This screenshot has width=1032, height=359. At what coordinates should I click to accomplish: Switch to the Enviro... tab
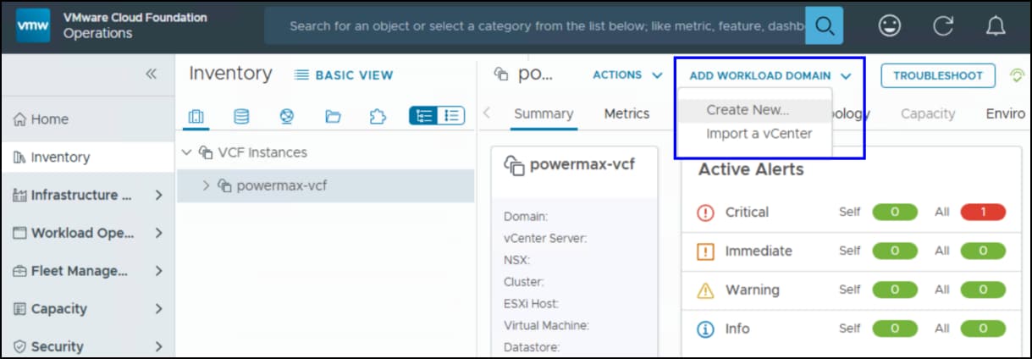(x=1006, y=113)
